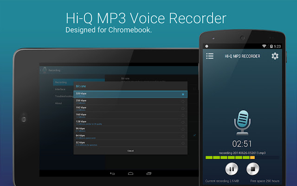Click the 'Recording' header title on tablet

coord(54,70)
